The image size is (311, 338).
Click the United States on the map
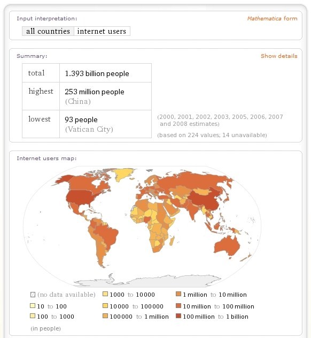coord(81,198)
